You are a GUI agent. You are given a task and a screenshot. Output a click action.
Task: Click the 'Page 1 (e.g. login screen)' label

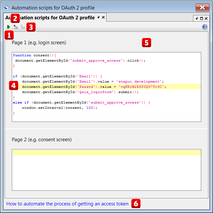[39, 43]
